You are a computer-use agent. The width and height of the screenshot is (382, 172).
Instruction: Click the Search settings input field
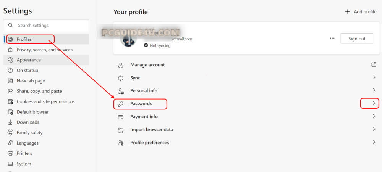[x=50, y=26]
